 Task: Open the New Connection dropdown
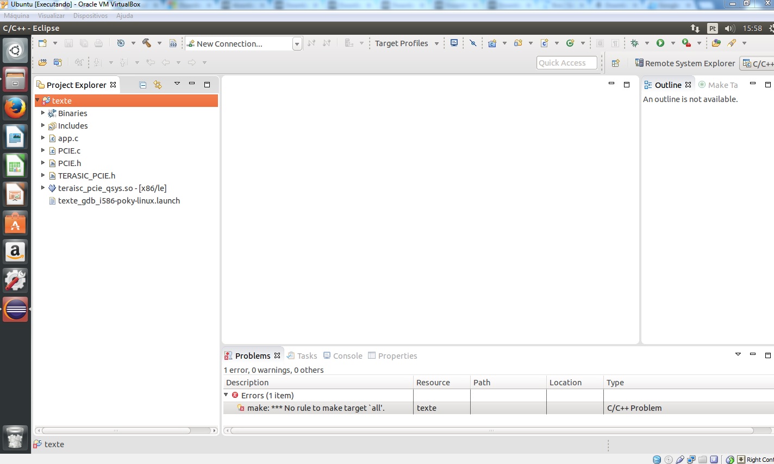pyautogui.click(x=297, y=44)
